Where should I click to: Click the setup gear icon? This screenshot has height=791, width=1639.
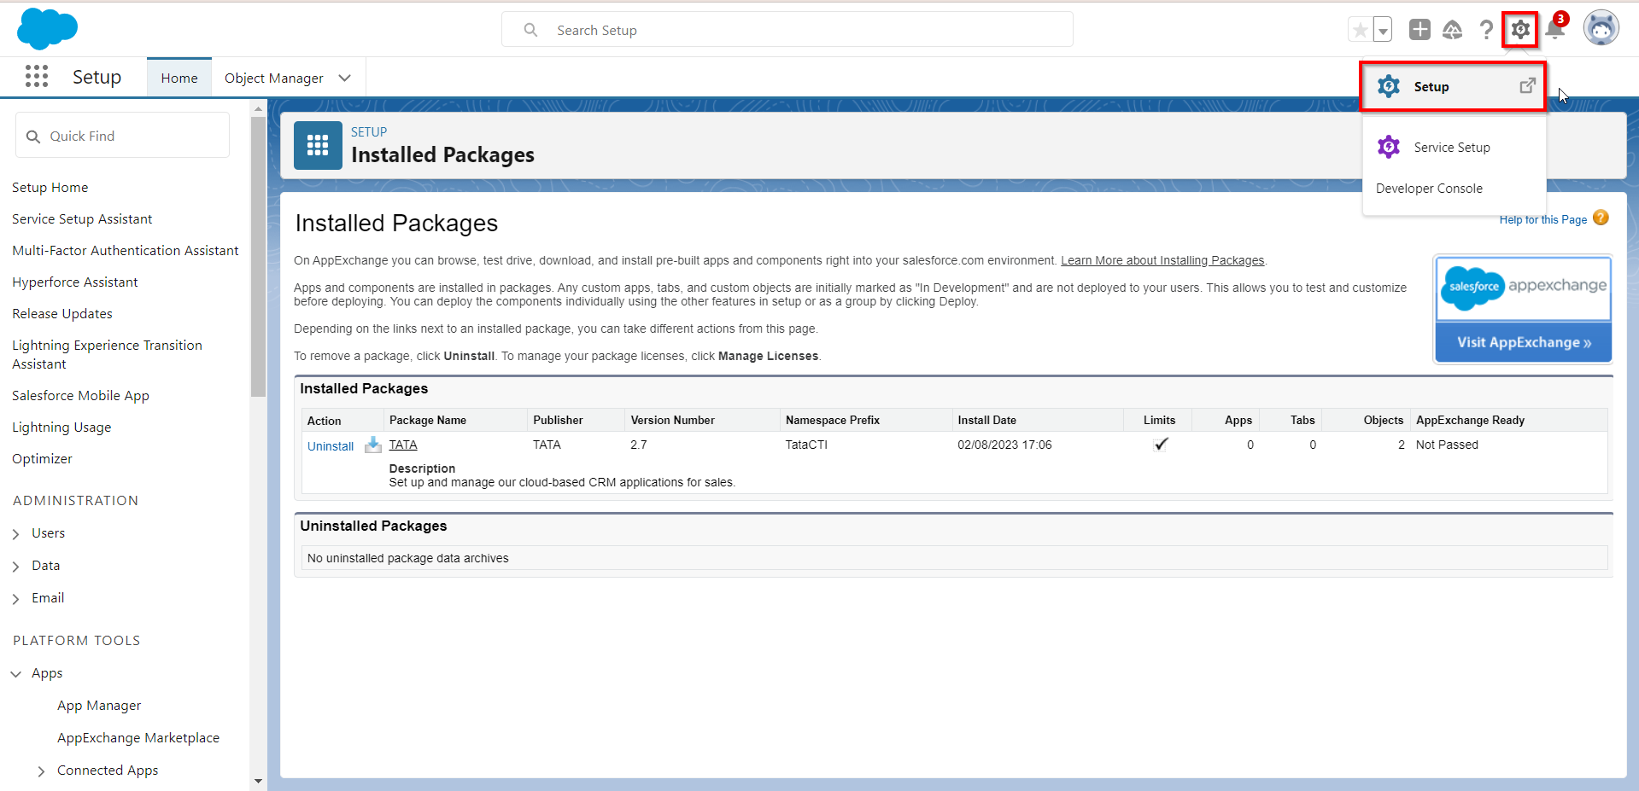coord(1520,30)
